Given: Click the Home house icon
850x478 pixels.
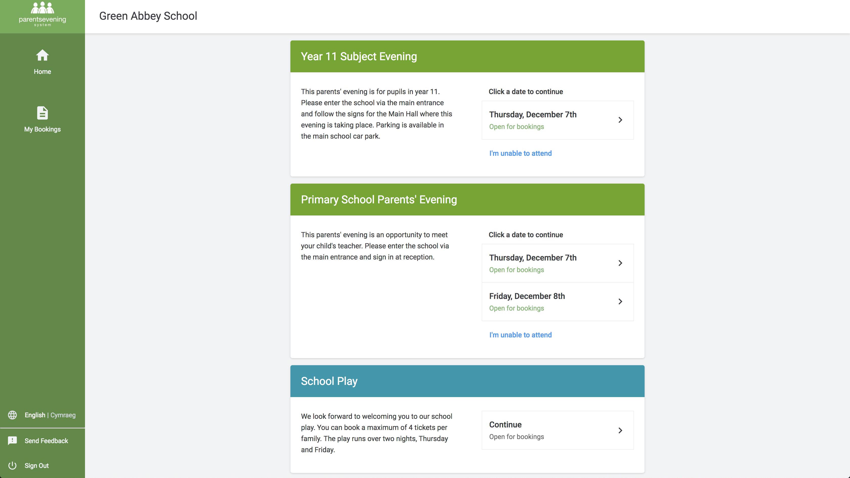Looking at the screenshot, I should 42,55.
